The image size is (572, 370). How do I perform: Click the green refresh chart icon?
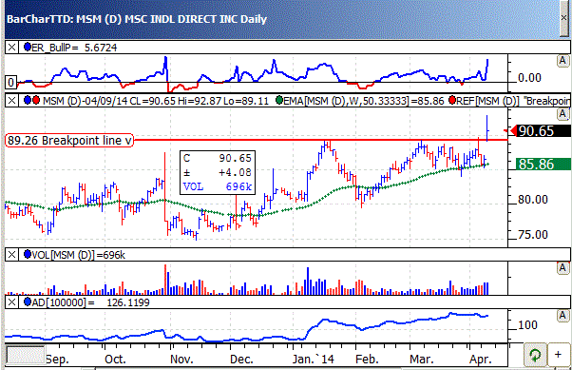pyautogui.click(x=535, y=354)
